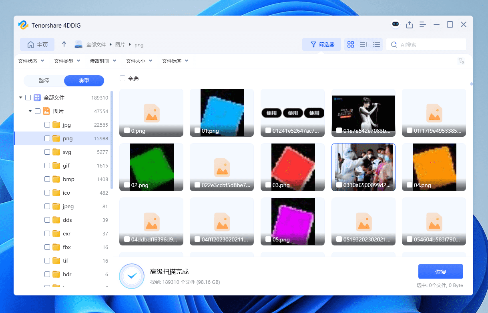The width and height of the screenshot is (488, 313).
Task: Open the AI assistant robot icon
Action: pyautogui.click(x=396, y=24)
